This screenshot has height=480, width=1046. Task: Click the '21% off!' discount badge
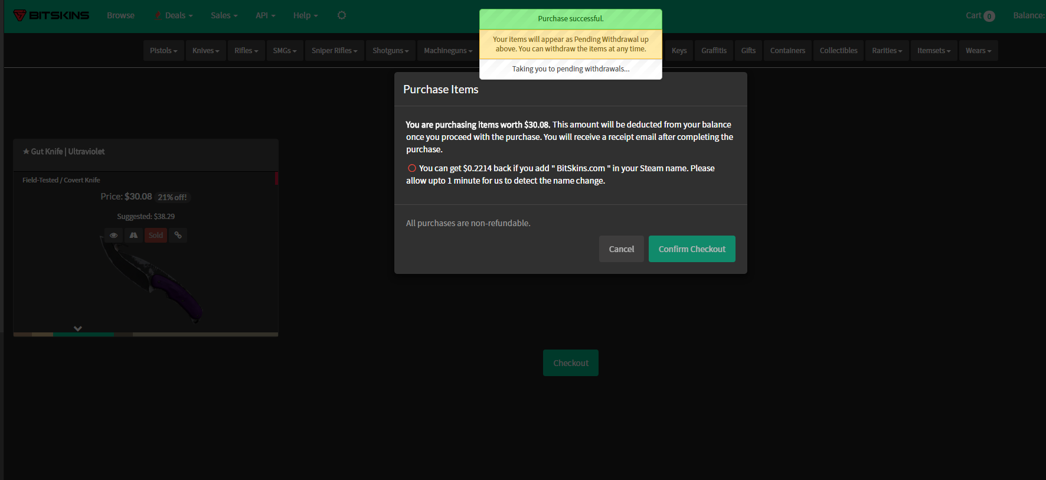click(x=172, y=197)
